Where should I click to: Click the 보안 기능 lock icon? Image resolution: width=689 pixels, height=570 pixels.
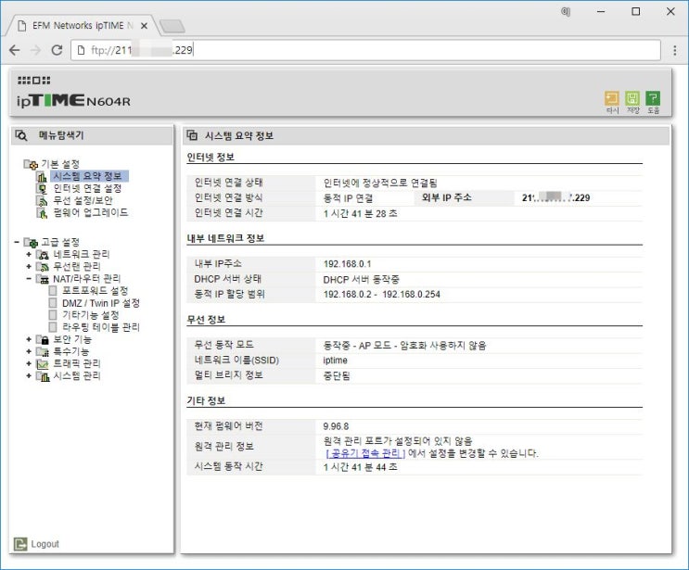tap(43, 339)
